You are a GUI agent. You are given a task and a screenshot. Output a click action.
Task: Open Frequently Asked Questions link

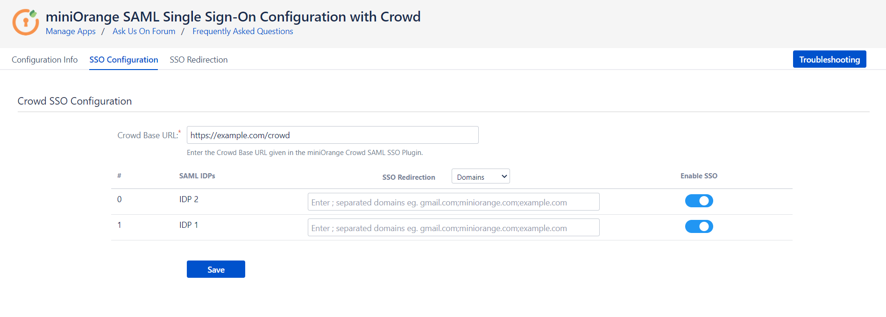tap(243, 31)
